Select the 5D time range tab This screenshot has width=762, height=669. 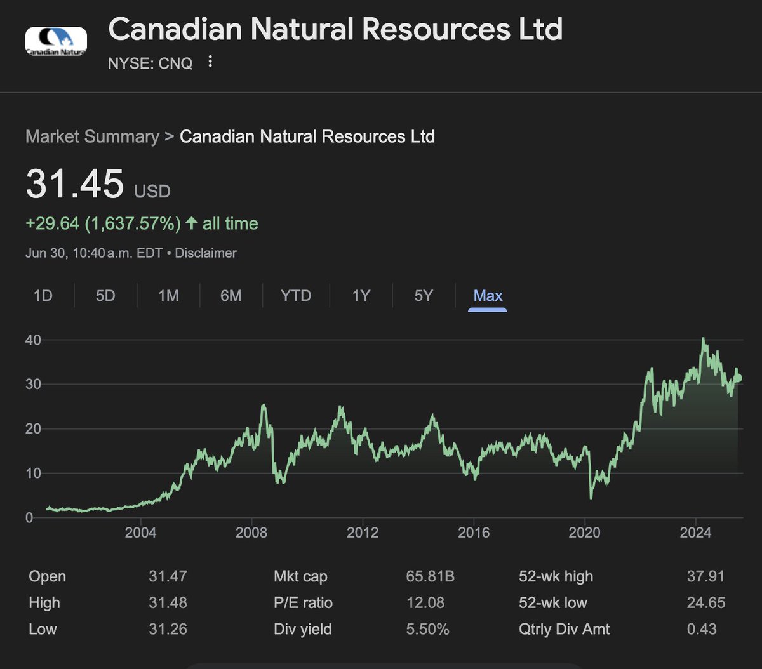105,296
